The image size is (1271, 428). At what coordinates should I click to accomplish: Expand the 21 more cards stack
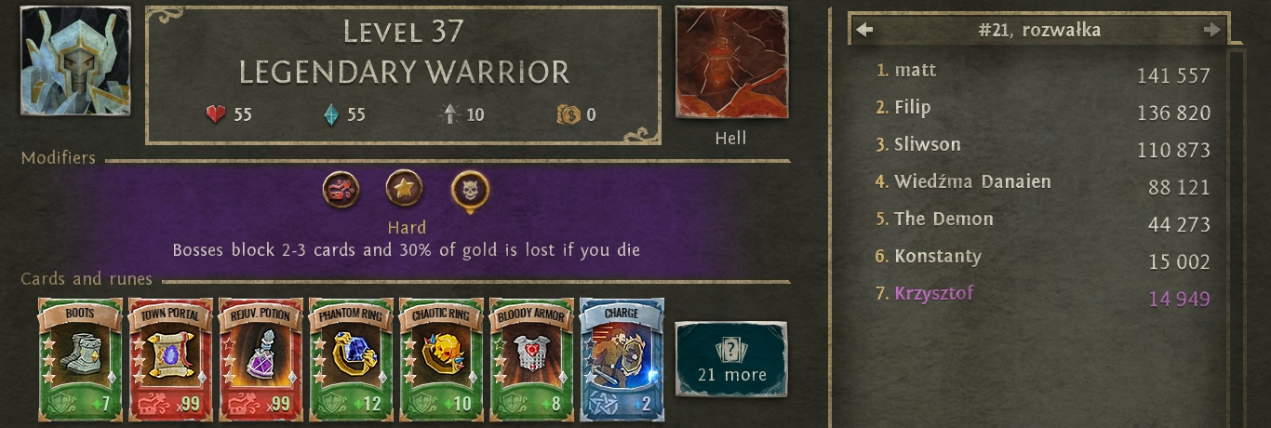point(731,359)
